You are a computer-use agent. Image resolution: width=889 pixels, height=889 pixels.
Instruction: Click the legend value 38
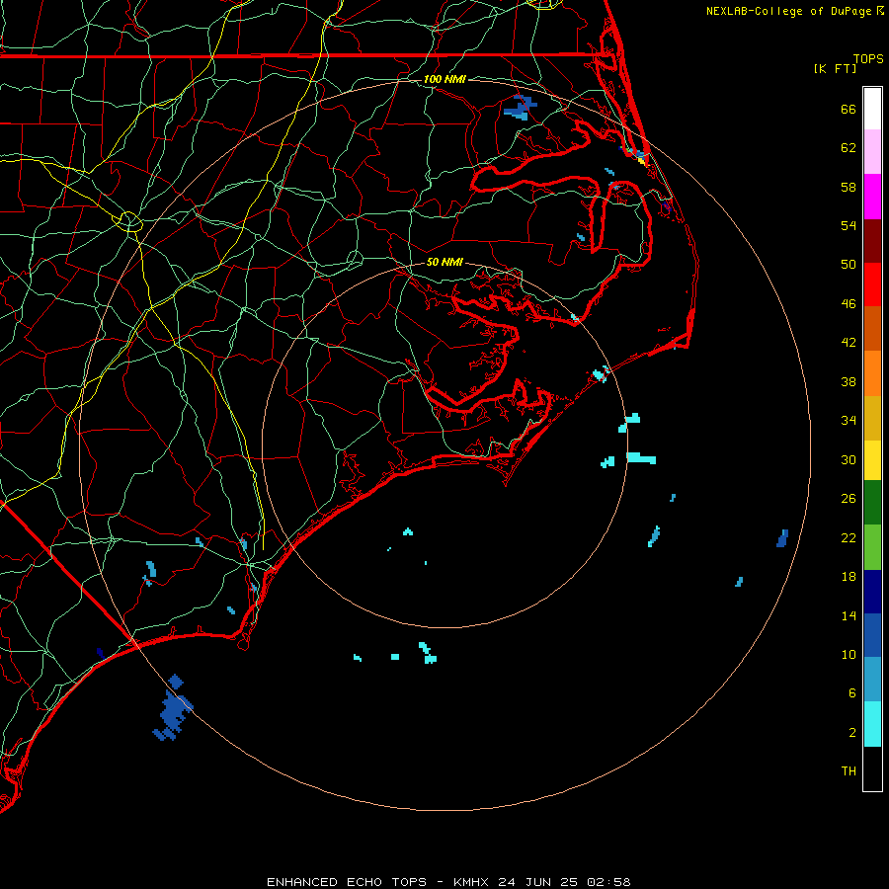tap(849, 381)
